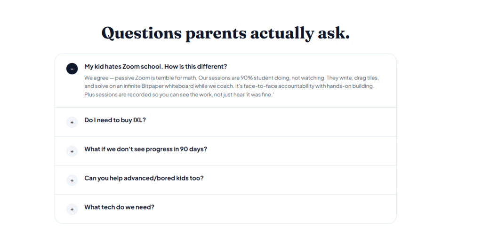Image resolution: width=482 pixels, height=251 pixels.
Task: Click the plus icon beside the advanced/bored kids question
Action: coord(72,180)
